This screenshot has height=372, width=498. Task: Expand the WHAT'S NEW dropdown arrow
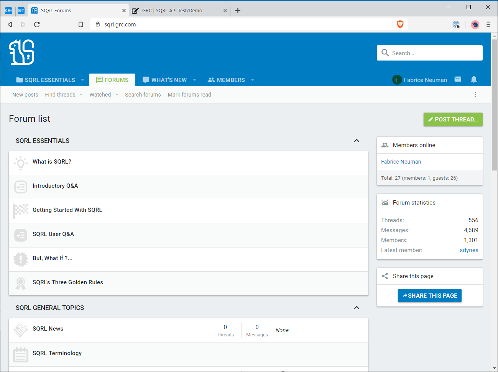point(195,80)
